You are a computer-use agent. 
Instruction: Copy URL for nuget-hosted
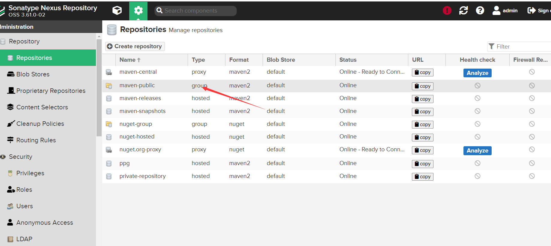[422, 138]
